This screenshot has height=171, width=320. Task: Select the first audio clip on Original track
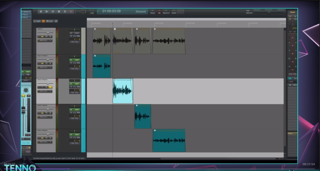102,41
